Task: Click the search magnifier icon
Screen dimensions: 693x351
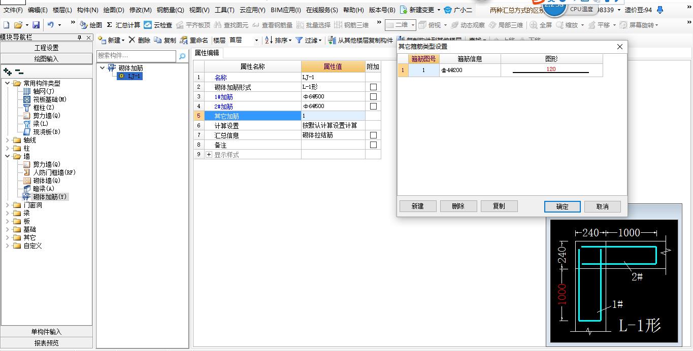Action: coord(182,56)
